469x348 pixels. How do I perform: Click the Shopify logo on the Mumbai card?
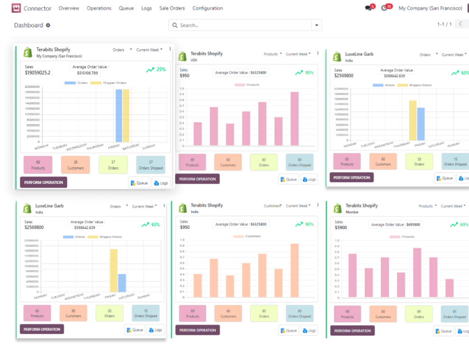(x=338, y=209)
